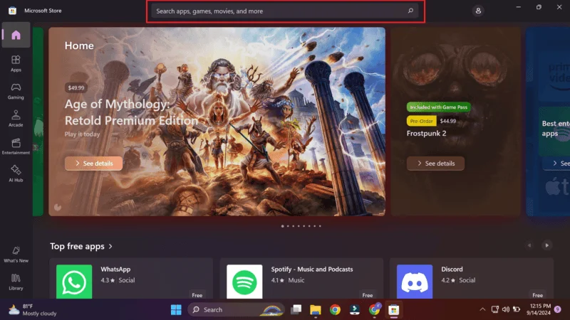
Task: Open the clock showing 12:15 PM
Action: [540, 309]
